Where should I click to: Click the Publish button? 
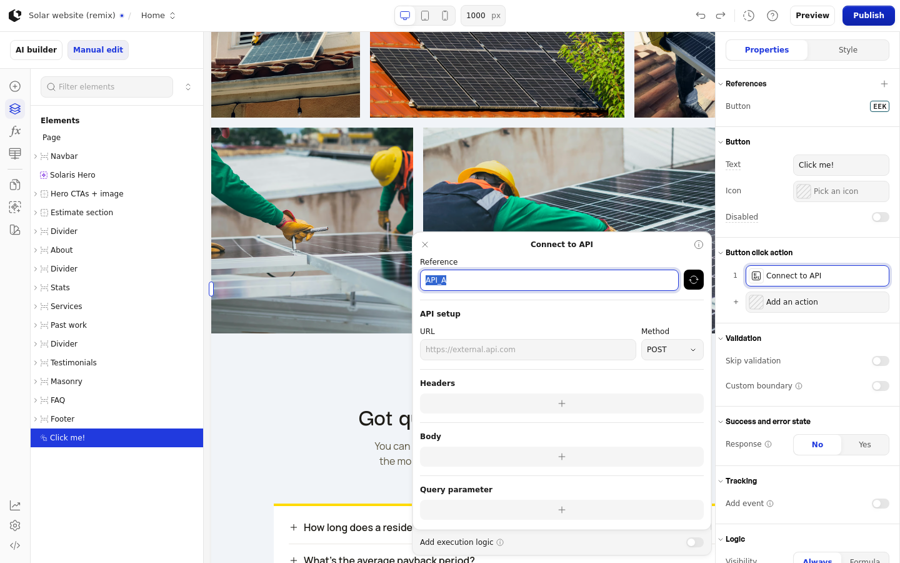coord(869,16)
